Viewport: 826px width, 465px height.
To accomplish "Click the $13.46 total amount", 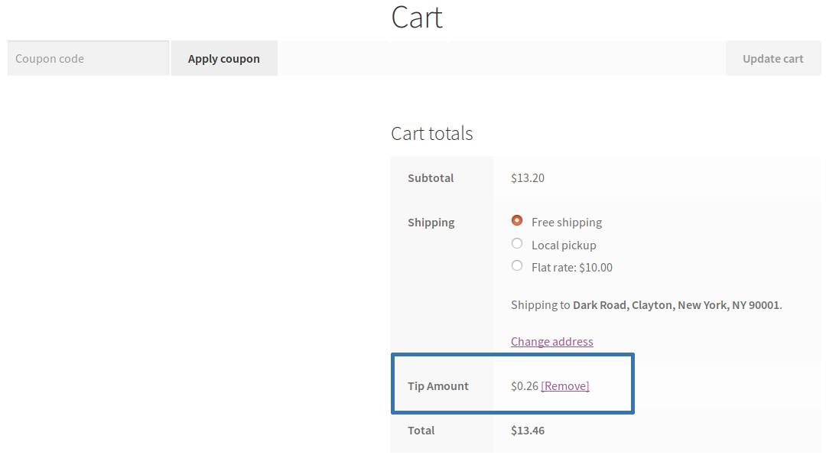I will (527, 430).
